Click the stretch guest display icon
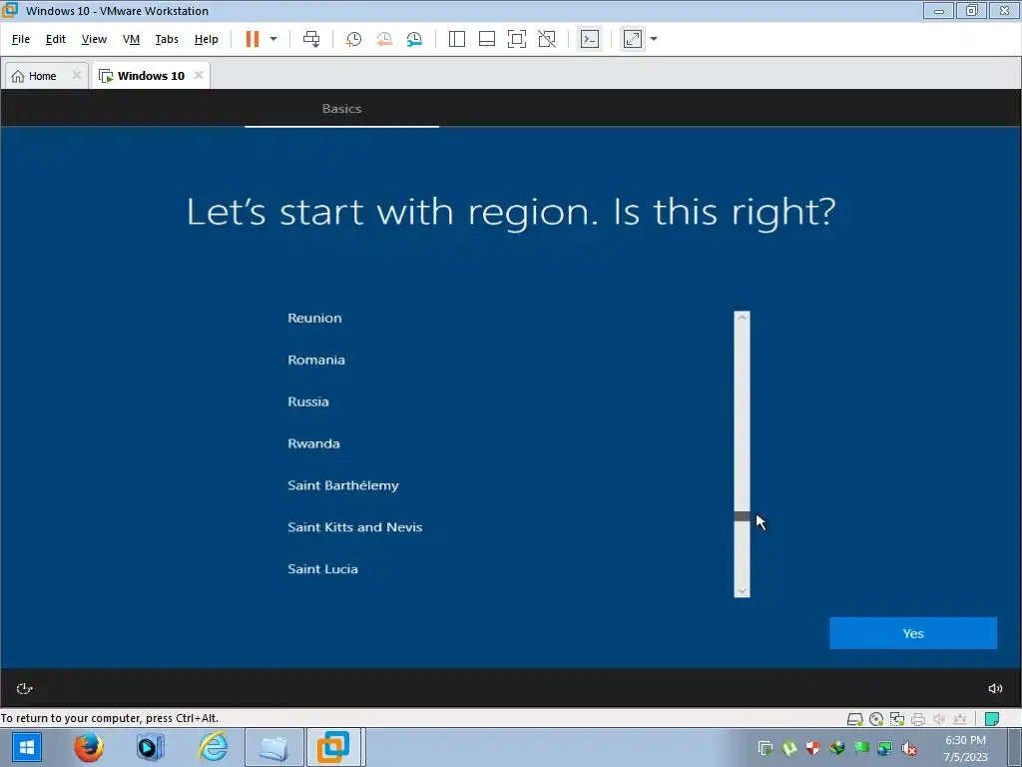Screen dimensions: 1022x767 click(x=633, y=39)
